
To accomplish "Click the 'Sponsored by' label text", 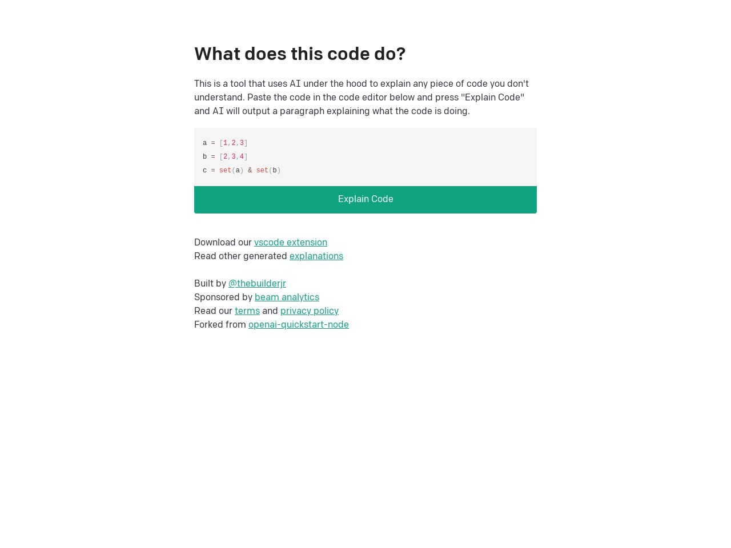I will (x=223, y=297).
